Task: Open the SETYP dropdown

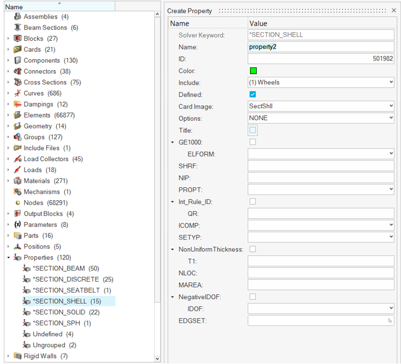Action: coord(321,237)
